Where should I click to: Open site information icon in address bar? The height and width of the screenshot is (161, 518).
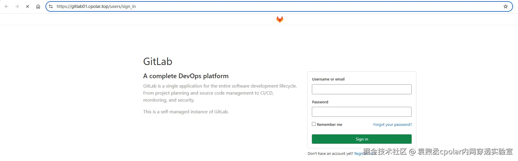tap(51, 6)
